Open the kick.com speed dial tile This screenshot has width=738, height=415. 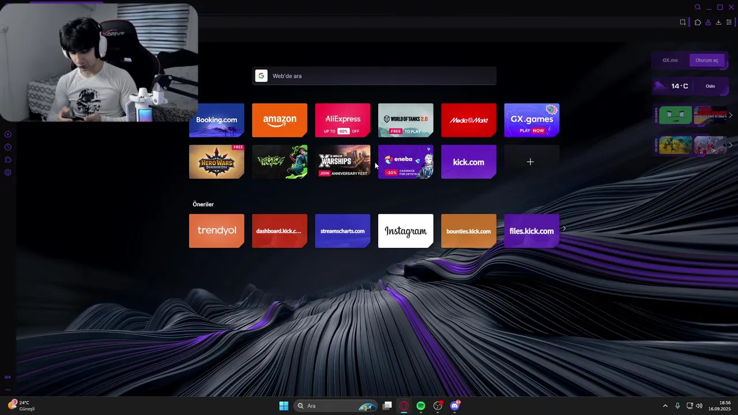point(469,162)
